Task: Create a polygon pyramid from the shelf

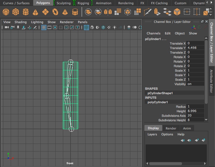Action: coord(65,12)
